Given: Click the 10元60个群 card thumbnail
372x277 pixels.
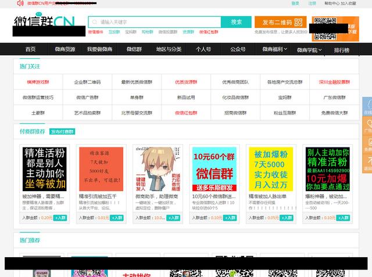Looking at the screenshot, I should 214,169.
